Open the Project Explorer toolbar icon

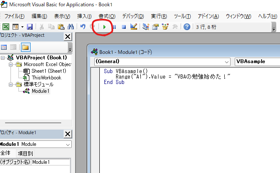[x=146, y=27]
